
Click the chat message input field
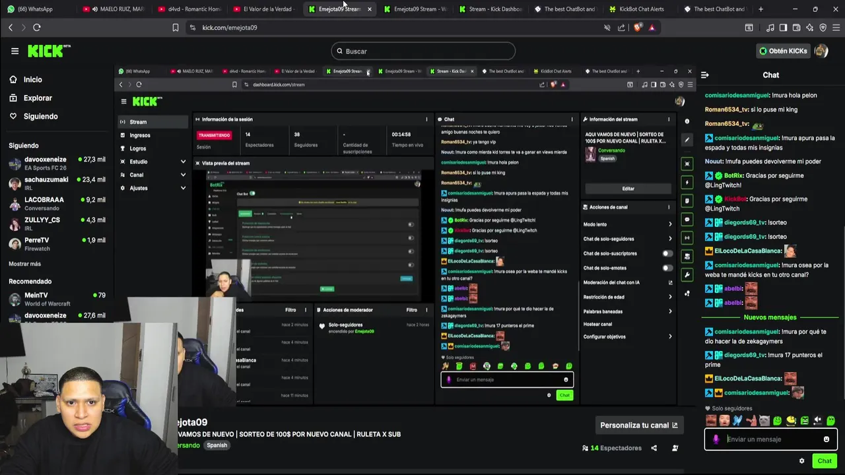tap(771, 439)
